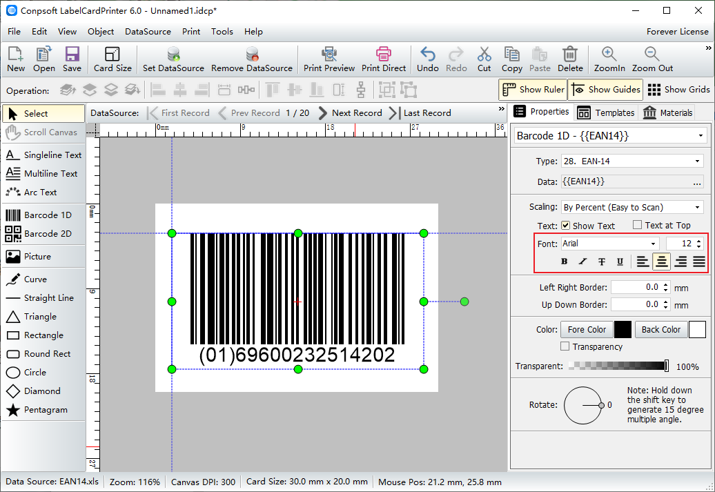The width and height of the screenshot is (715, 492).
Task: Open the Edit menu
Action: pos(39,32)
